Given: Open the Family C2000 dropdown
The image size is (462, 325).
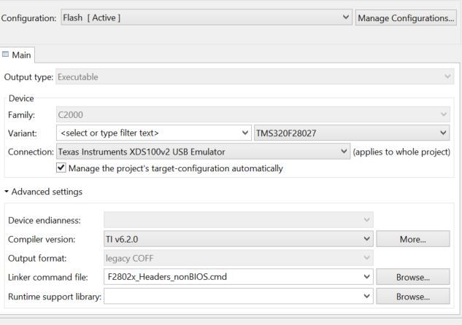Looking at the screenshot, I should [253, 114].
